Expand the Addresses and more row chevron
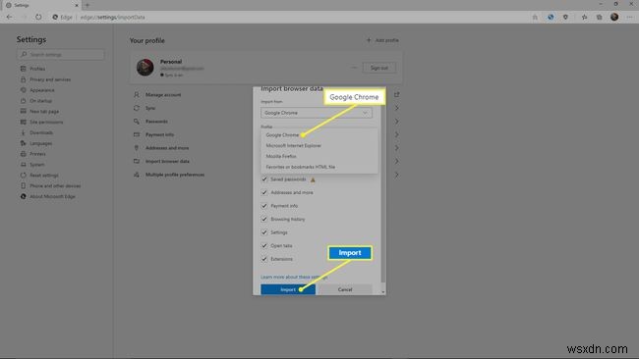 coord(396,148)
